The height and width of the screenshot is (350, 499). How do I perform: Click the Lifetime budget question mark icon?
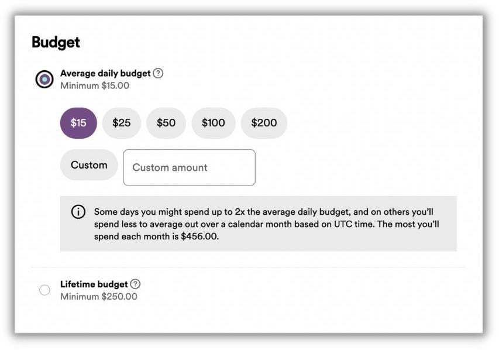click(135, 284)
